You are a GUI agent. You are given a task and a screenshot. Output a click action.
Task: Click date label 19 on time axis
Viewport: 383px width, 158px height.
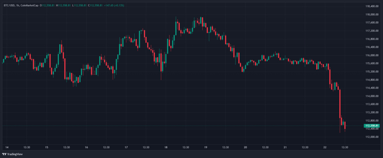[x=206, y=147]
